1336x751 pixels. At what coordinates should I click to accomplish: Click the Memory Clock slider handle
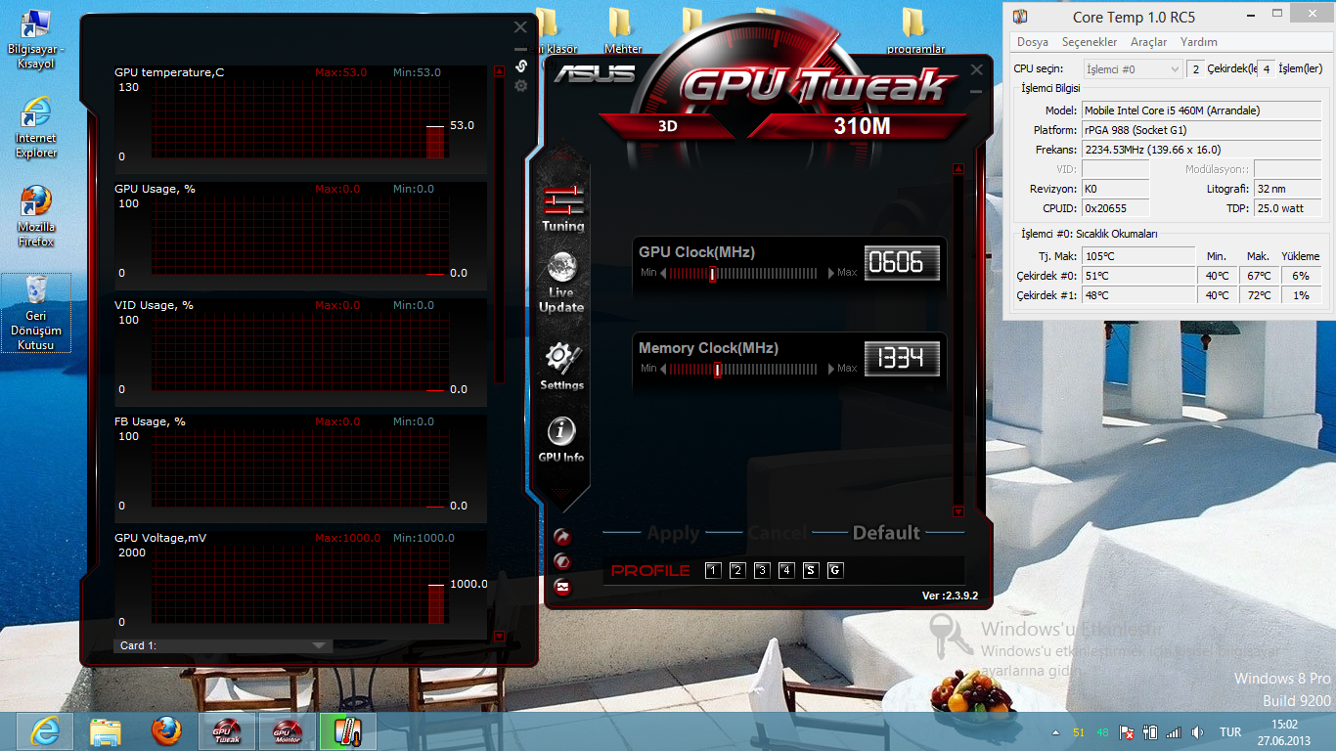(718, 369)
